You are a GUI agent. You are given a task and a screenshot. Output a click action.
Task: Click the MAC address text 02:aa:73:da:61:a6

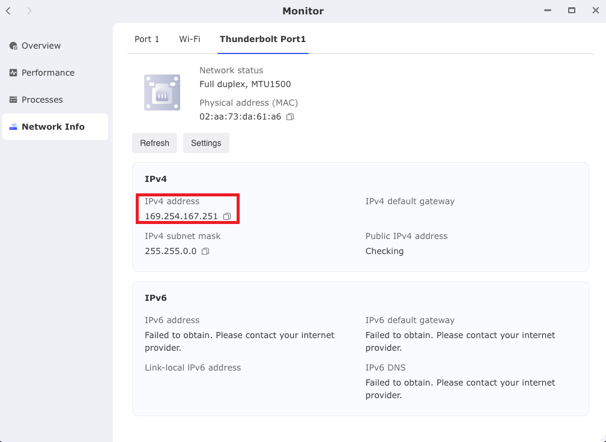(x=240, y=117)
